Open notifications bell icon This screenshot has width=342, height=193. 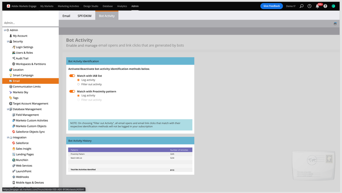coord(317,6)
